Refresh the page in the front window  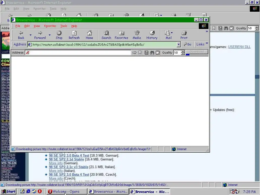click(x=74, y=35)
